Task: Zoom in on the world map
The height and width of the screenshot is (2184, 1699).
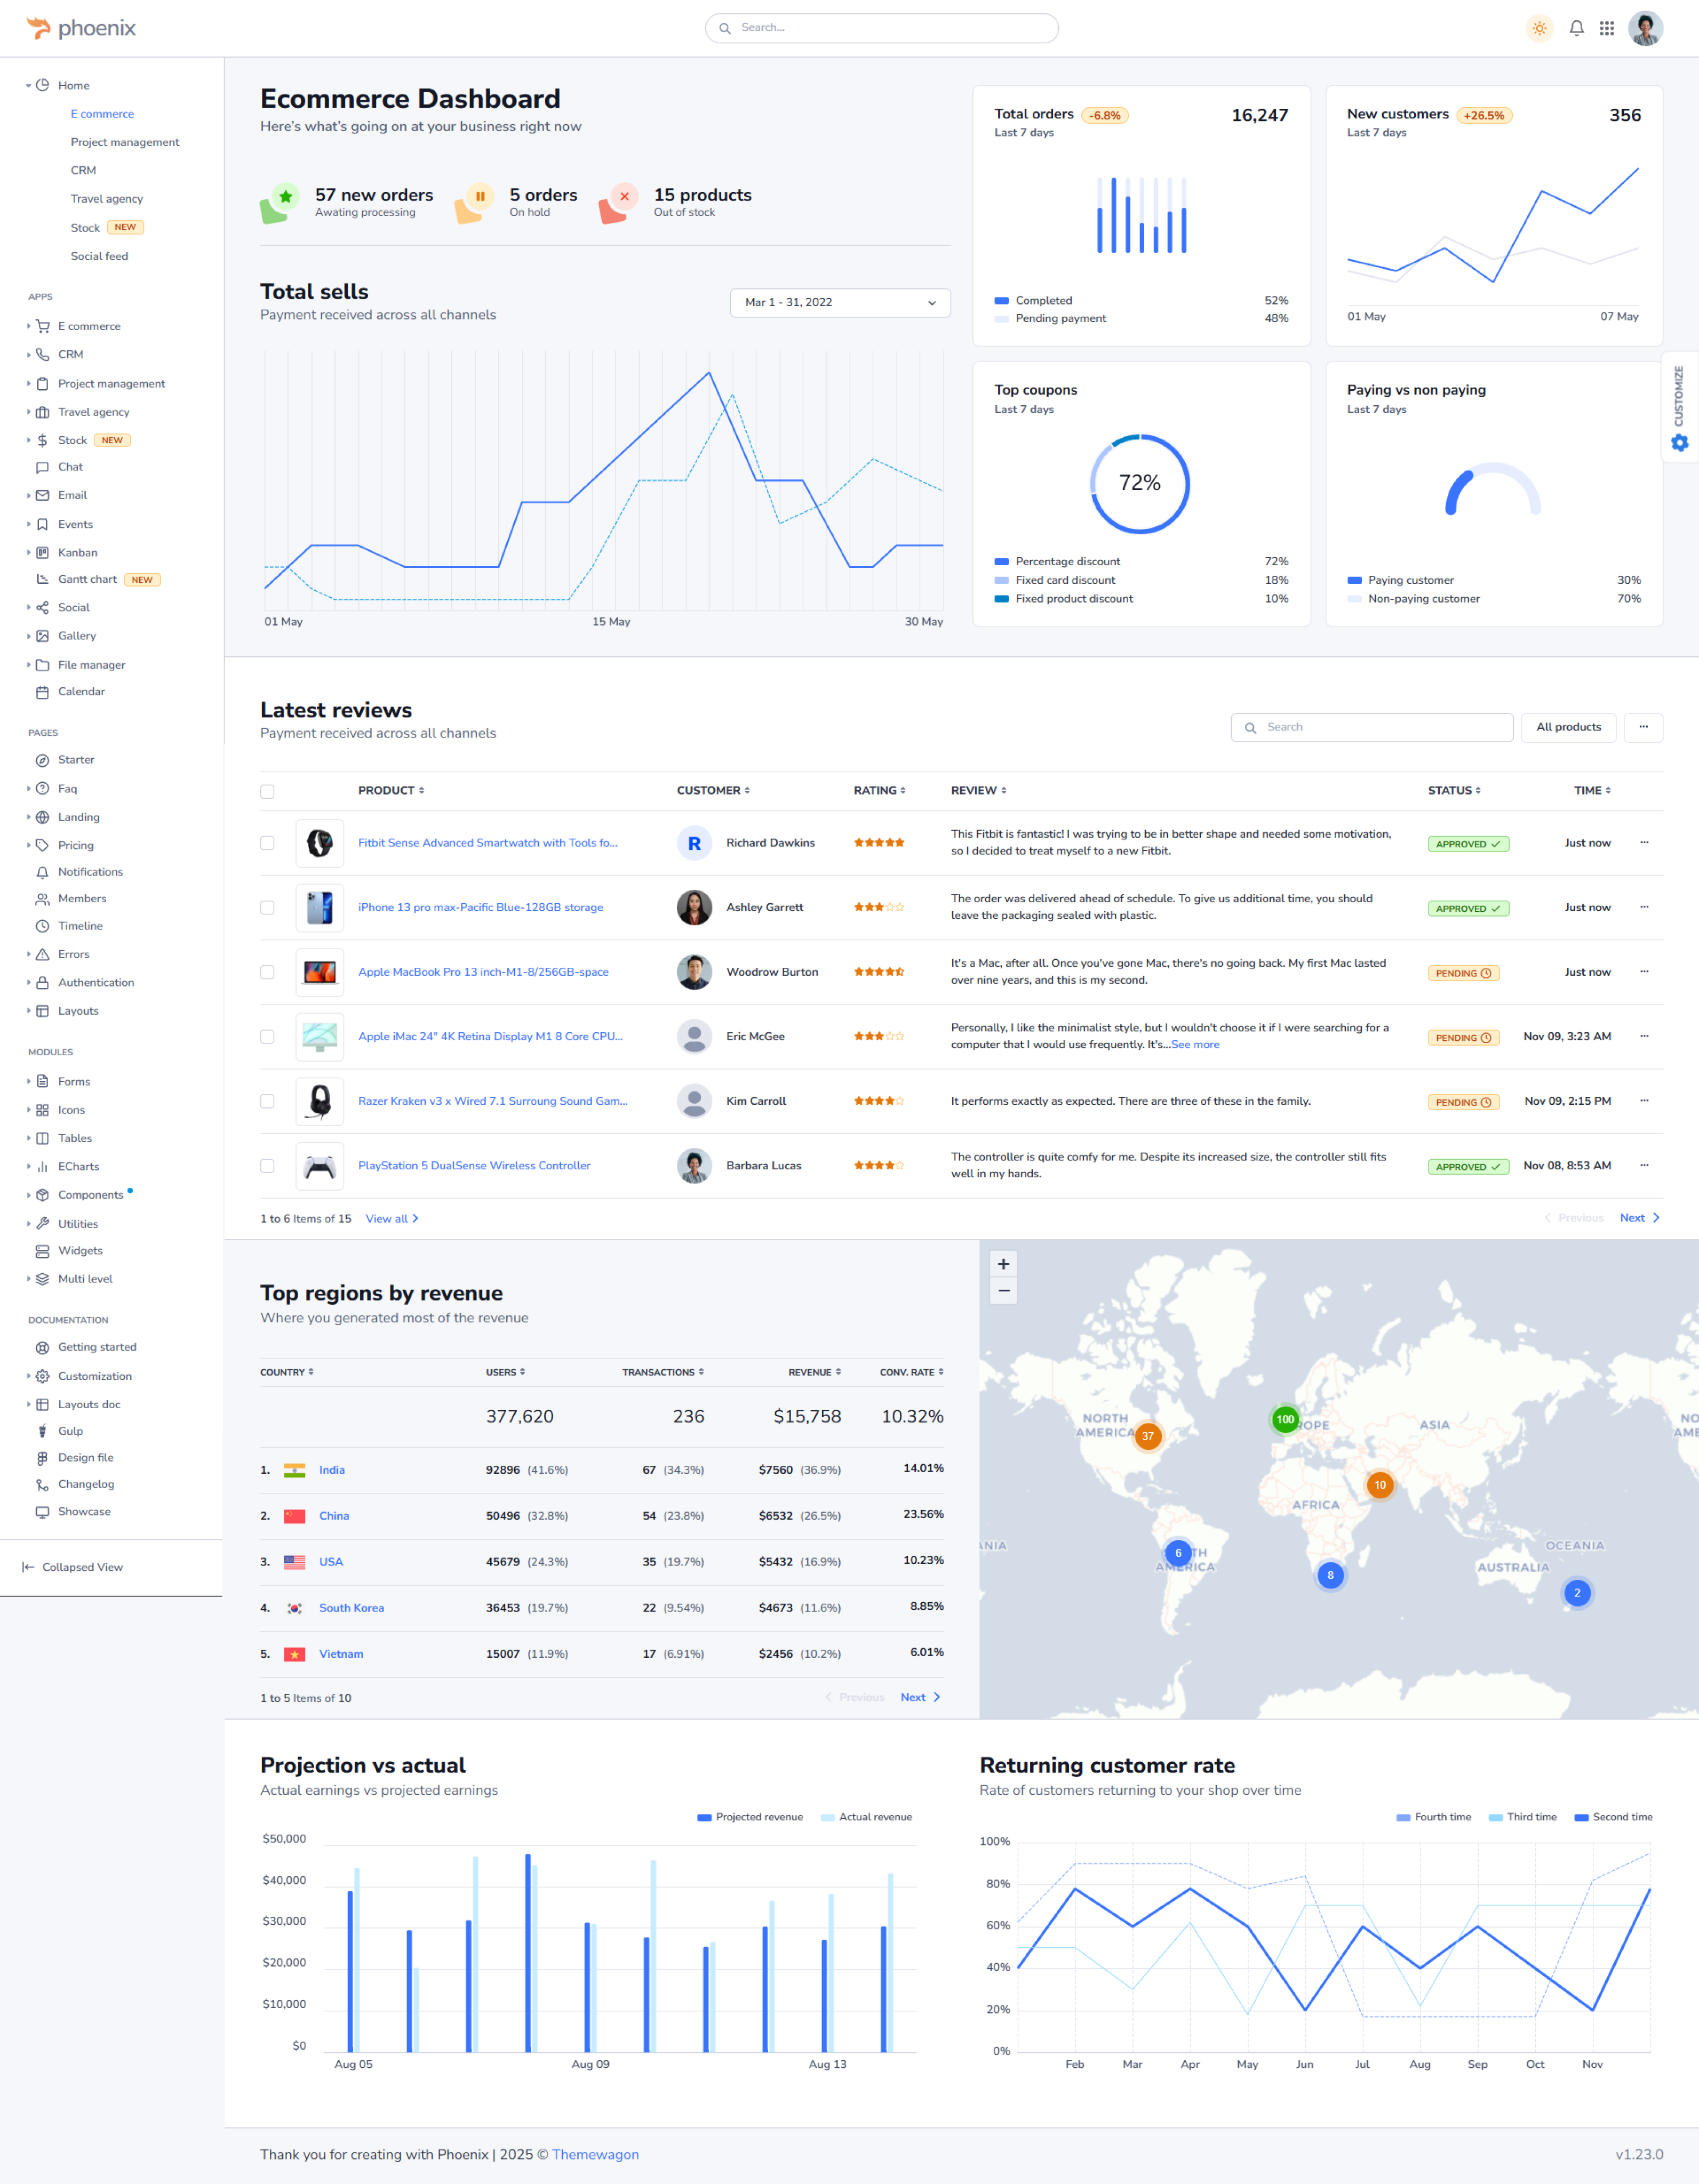Action: (1002, 1263)
